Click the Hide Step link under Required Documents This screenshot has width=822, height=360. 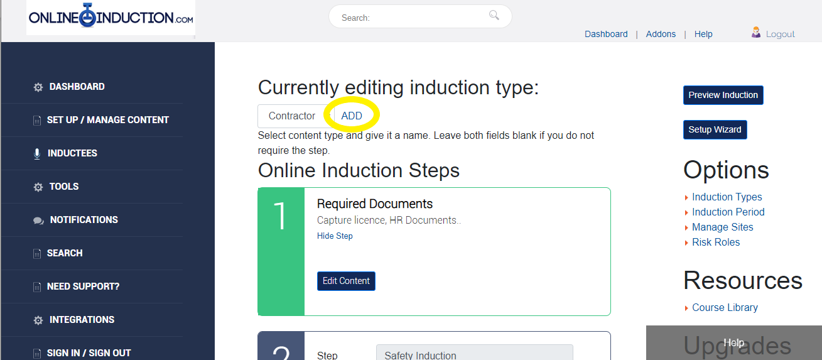pos(335,236)
